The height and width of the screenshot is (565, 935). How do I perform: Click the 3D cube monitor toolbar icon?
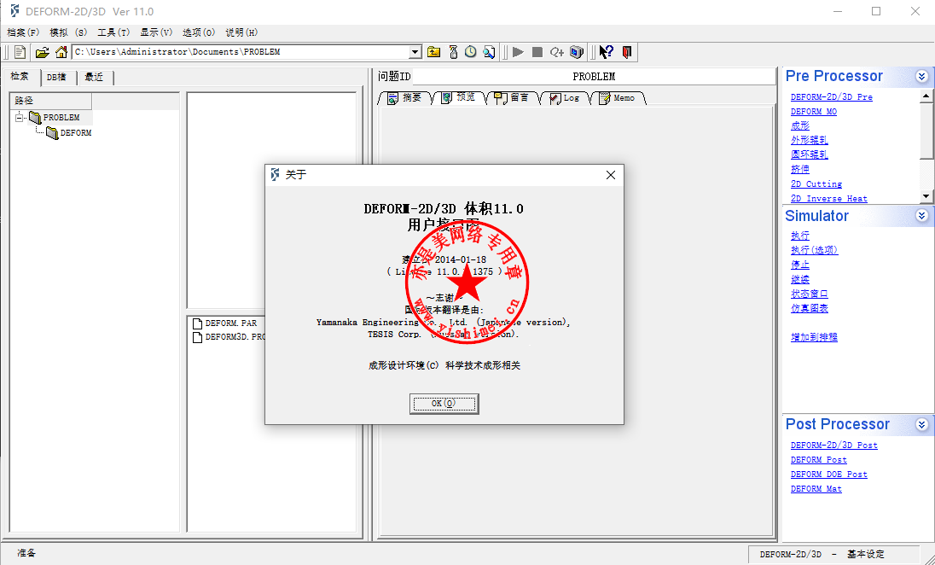tap(576, 52)
